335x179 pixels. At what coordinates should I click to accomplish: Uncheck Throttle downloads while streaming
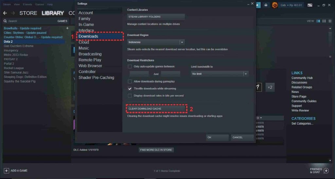[x=130, y=88]
